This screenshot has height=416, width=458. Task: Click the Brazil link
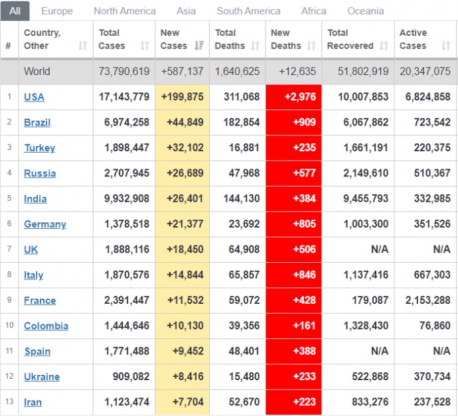pos(37,122)
